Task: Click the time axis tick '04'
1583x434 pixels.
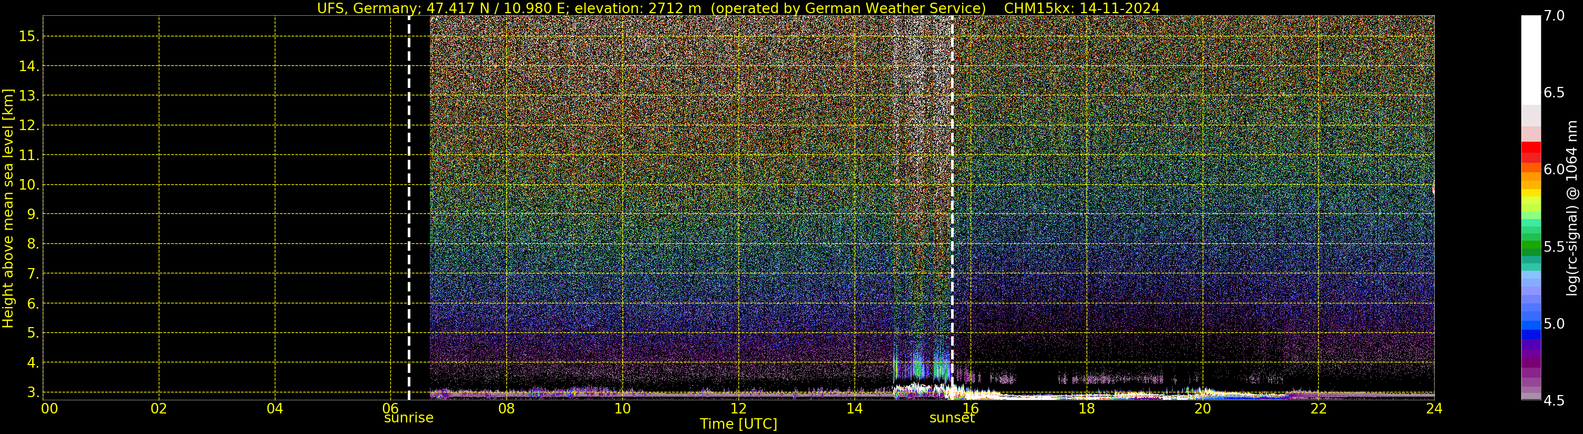Action: click(x=275, y=409)
